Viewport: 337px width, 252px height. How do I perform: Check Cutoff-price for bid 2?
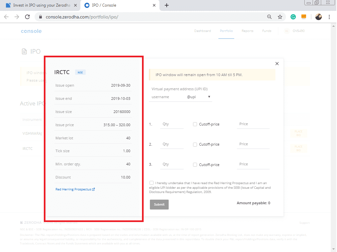tap(195, 144)
